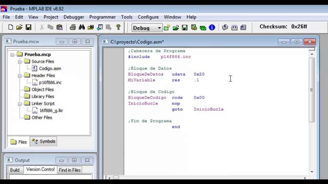The height and width of the screenshot is (184, 328).
Task: Collapse the Linker Script folder
Action: (x=20, y=104)
